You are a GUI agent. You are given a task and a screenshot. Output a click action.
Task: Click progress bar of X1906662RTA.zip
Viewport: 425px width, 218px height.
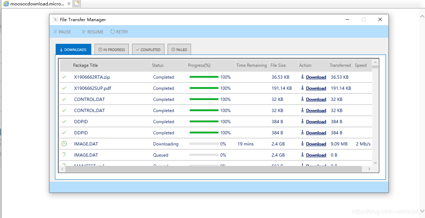pos(204,77)
